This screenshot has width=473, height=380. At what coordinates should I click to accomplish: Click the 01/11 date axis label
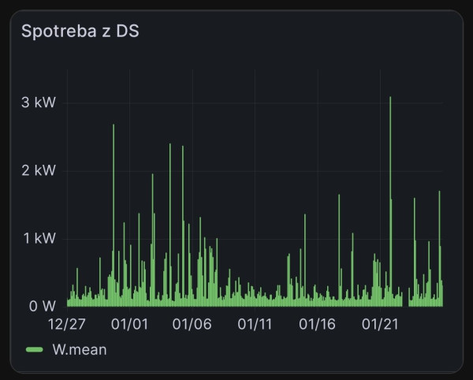pyautogui.click(x=255, y=325)
